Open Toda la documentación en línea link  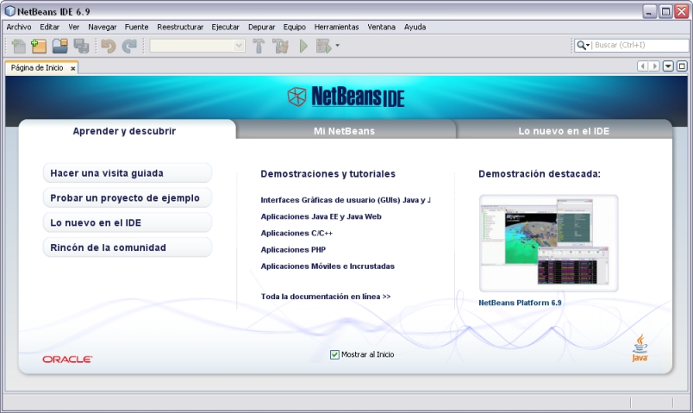point(326,297)
